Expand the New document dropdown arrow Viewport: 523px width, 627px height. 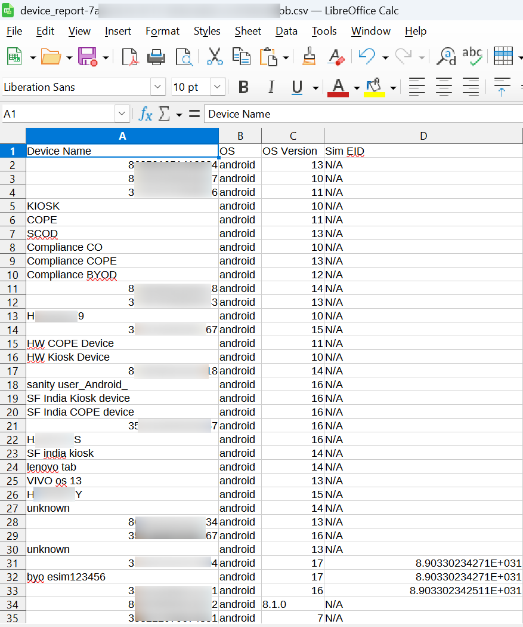coord(33,57)
